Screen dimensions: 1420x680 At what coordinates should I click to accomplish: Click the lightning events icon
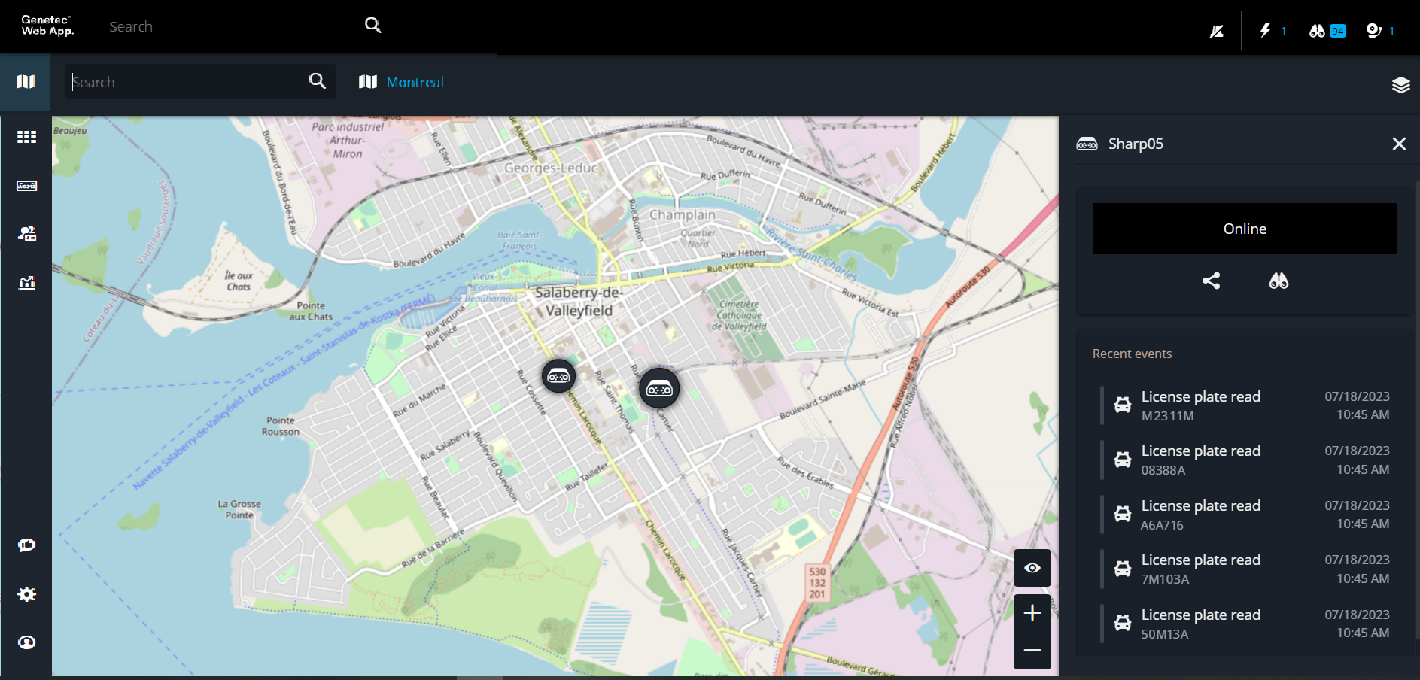(1266, 30)
